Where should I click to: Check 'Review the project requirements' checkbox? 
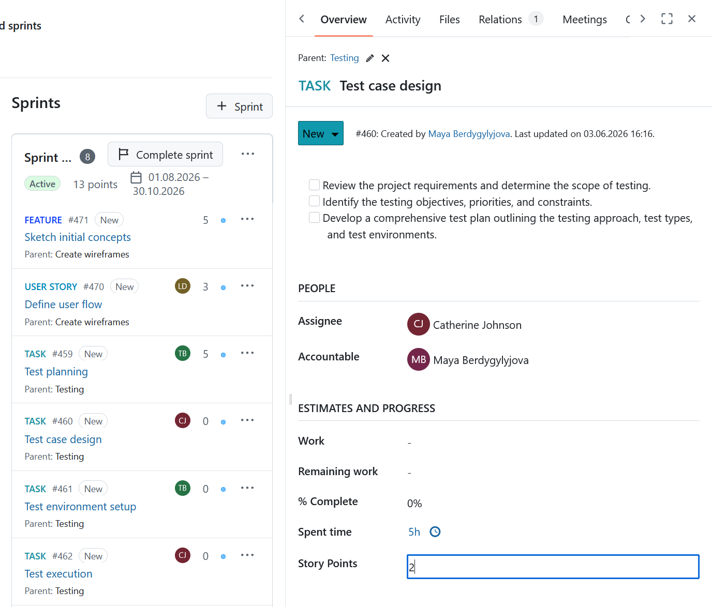(x=314, y=185)
